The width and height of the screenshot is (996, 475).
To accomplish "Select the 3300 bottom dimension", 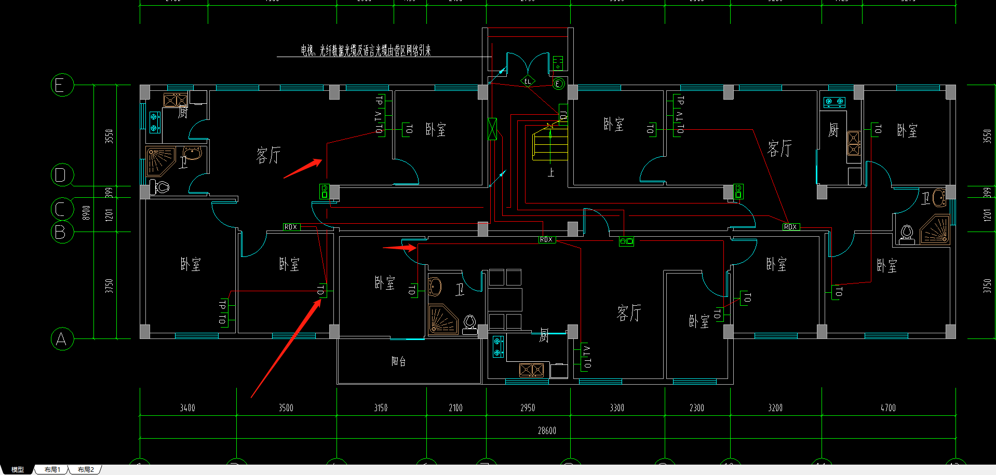I will click(617, 408).
